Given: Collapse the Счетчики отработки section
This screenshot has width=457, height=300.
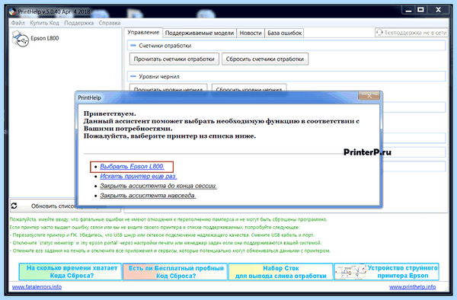Looking at the screenshot, I should [x=133, y=46].
